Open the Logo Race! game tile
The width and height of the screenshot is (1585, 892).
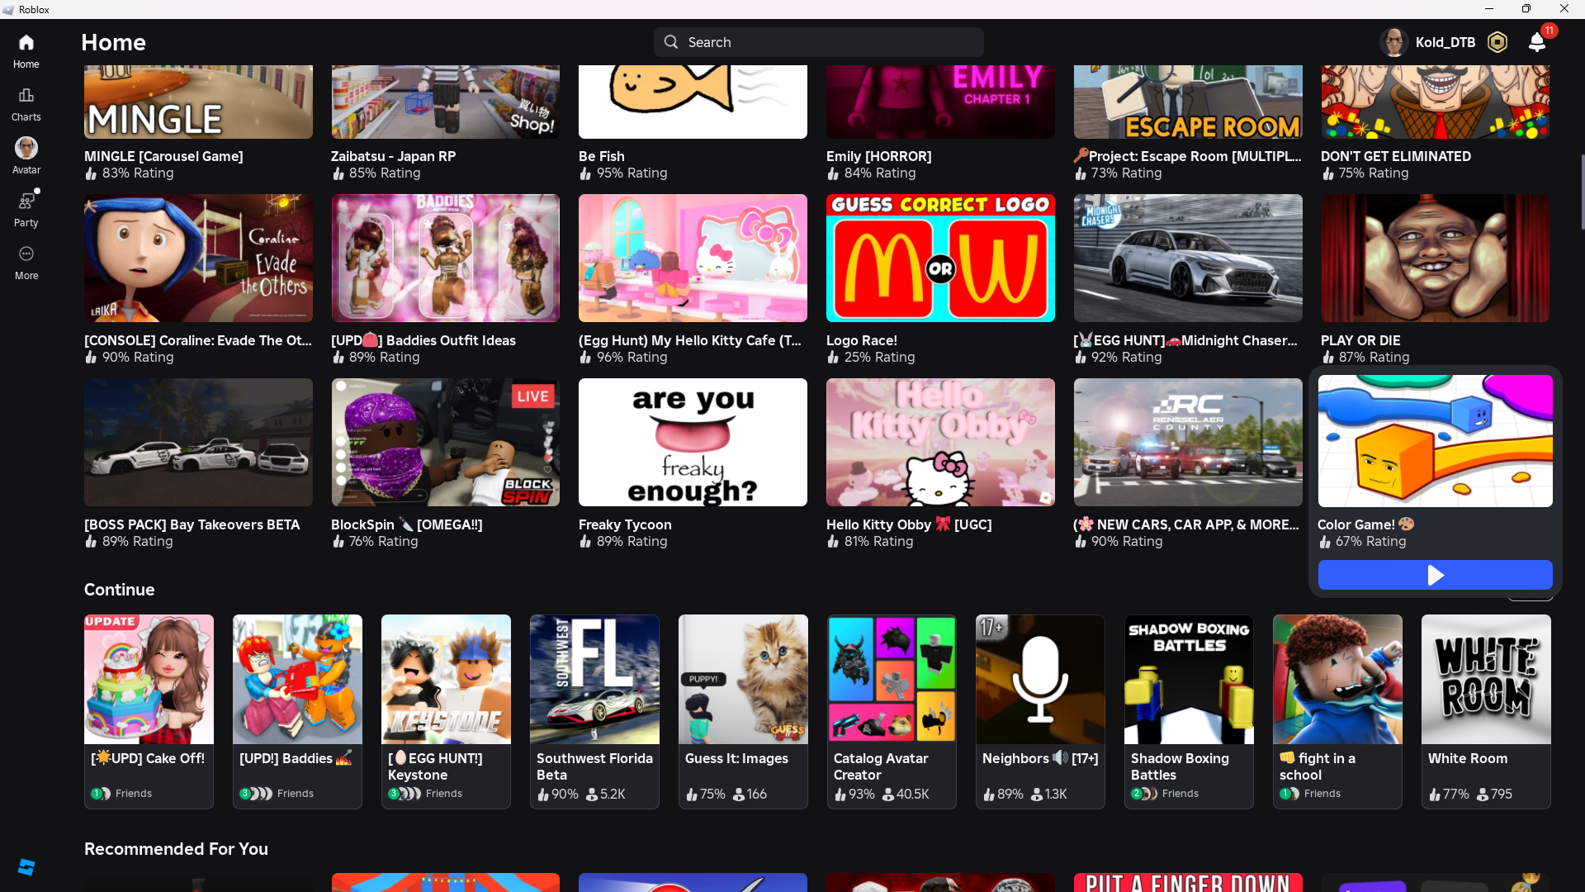(940, 259)
